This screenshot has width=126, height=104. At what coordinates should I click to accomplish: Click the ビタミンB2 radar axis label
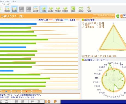(x=102, y=93)
